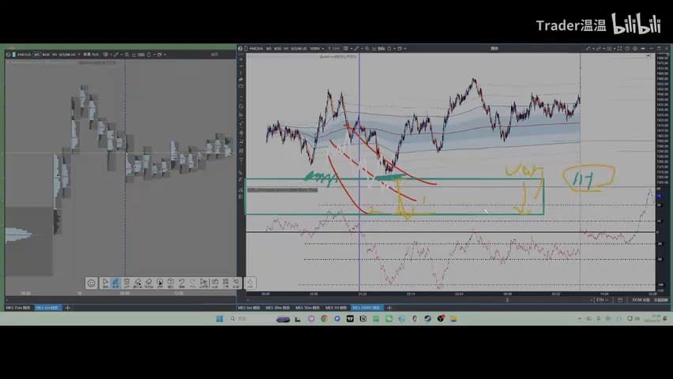Click the clock icon in annotation toolbar

pyautogui.click(x=171, y=283)
